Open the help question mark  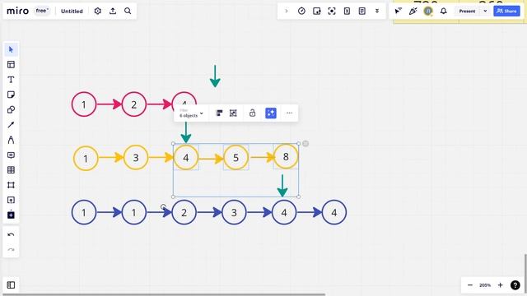click(x=515, y=285)
